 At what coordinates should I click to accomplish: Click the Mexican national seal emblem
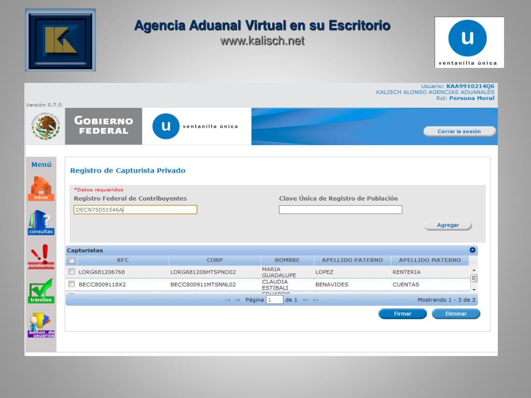pos(46,126)
